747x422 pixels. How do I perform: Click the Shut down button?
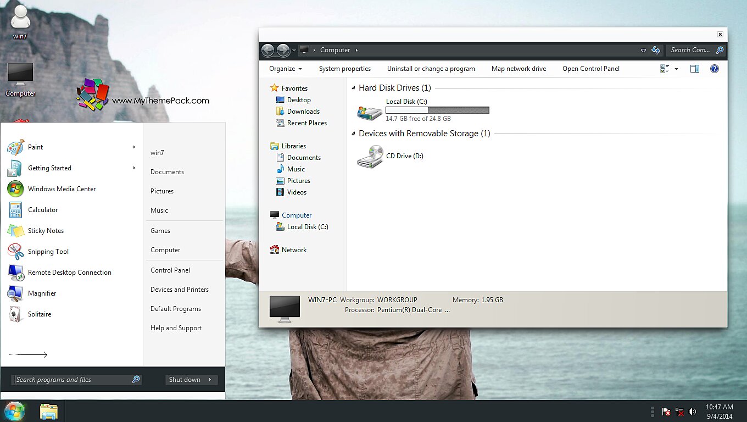(x=185, y=380)
